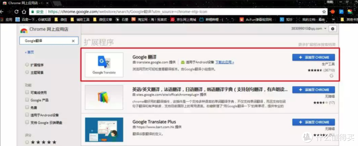Click the green secure lock icon

32,12
